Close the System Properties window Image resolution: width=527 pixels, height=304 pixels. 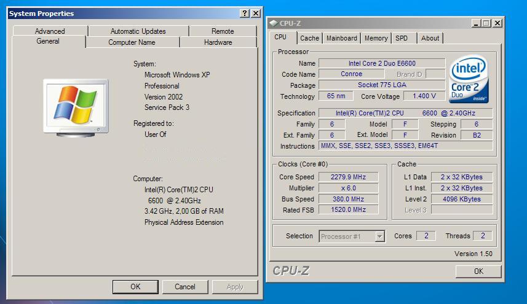pos(256,14)
